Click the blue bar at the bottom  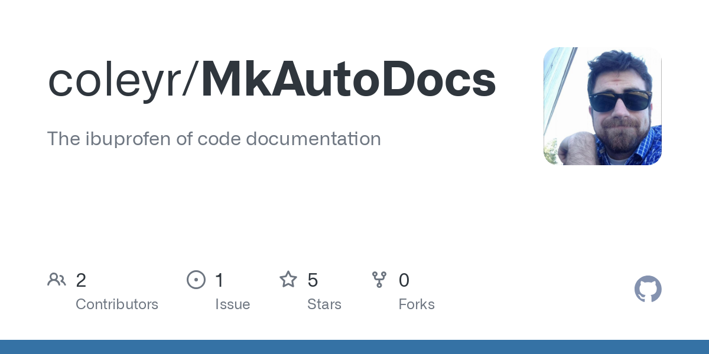354,346
